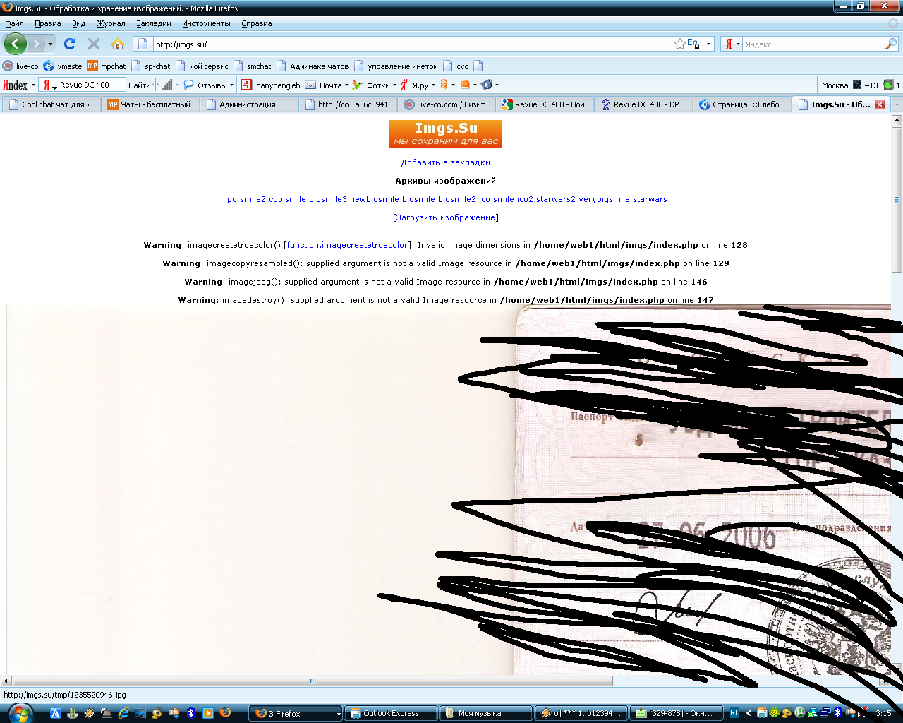Open the Почта mail icon in Yandex bar
The height and width of the screenshot is (723, 903).
(x=311, y=85)
